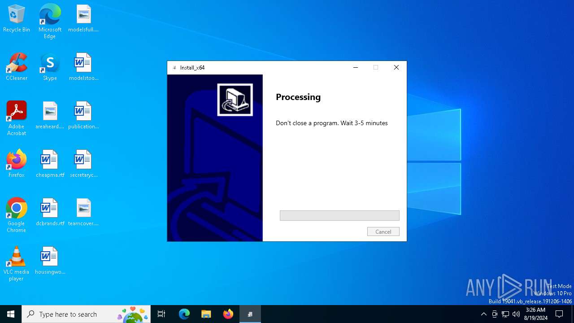Show hidden system tray icons
The height and width of the screenshot is (323, 574).
[483, 314]
